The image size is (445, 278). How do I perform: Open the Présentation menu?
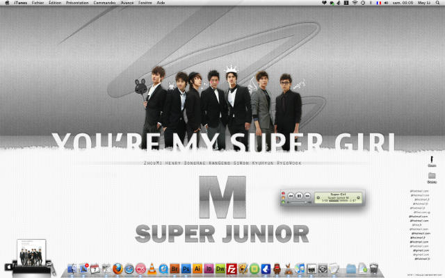77,3
